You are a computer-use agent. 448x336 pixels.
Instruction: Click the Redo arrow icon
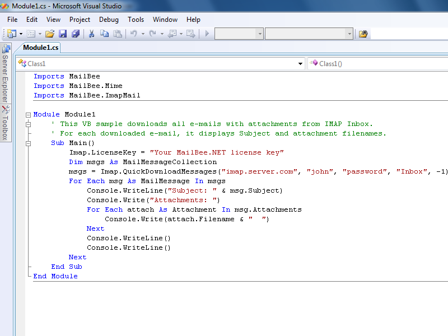(152, 34)
